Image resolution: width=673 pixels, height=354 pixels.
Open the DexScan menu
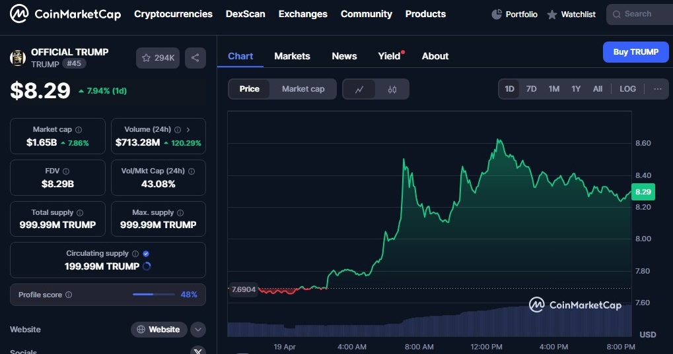point(246,14)
